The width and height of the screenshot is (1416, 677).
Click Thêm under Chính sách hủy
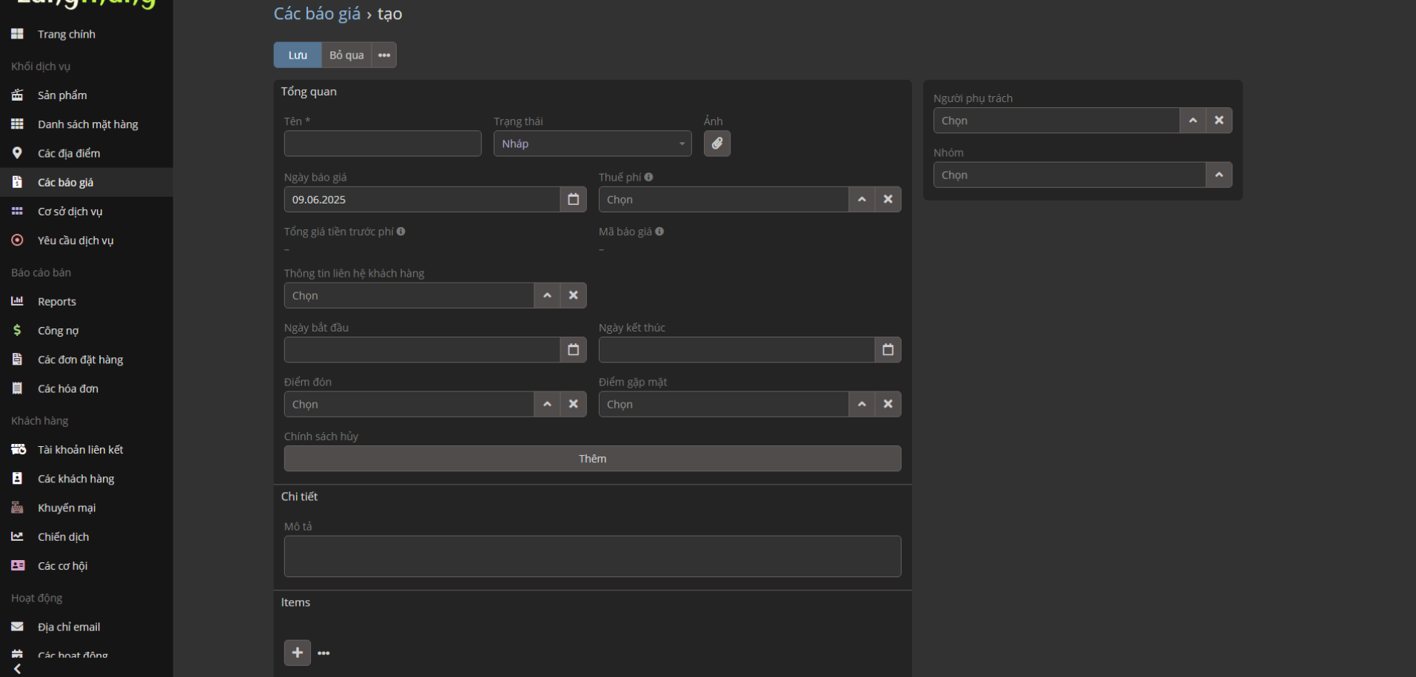point(592,459)
